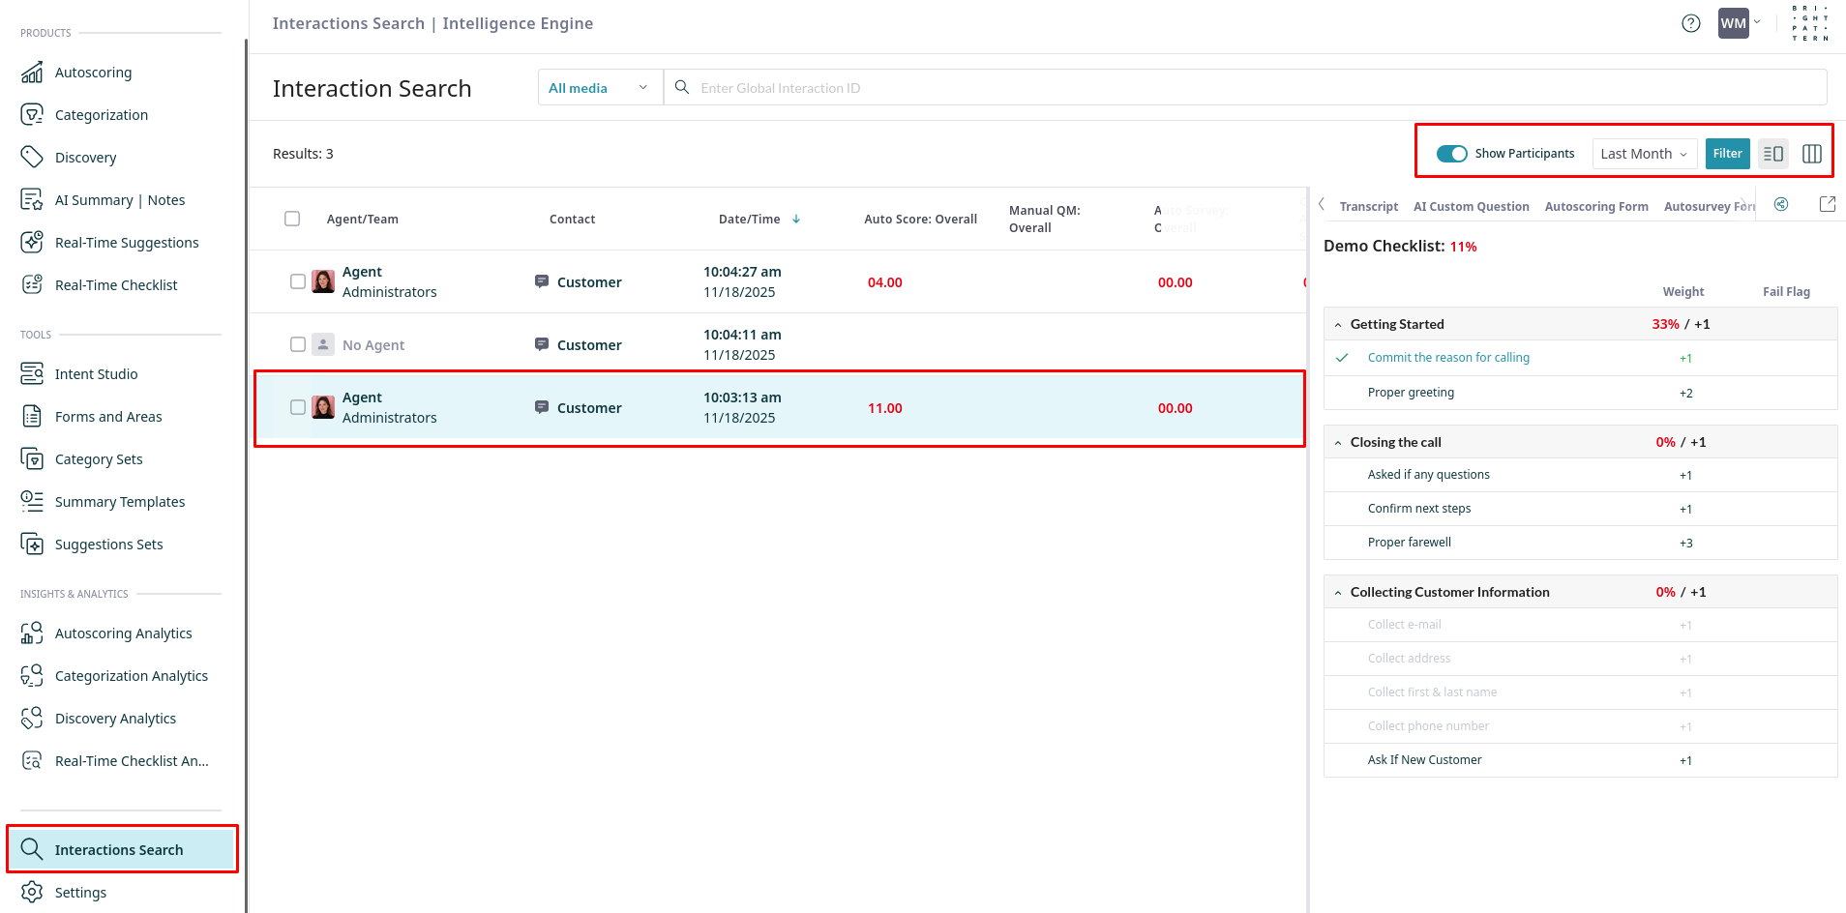
Task: Switch to the Transcript tab
Action: [1368, 207]
